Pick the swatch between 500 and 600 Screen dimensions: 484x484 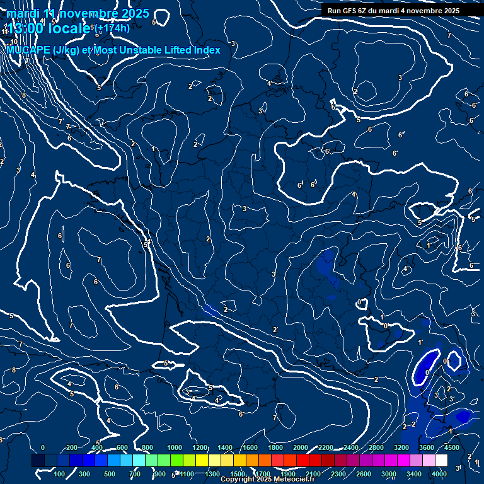[114, 460]
